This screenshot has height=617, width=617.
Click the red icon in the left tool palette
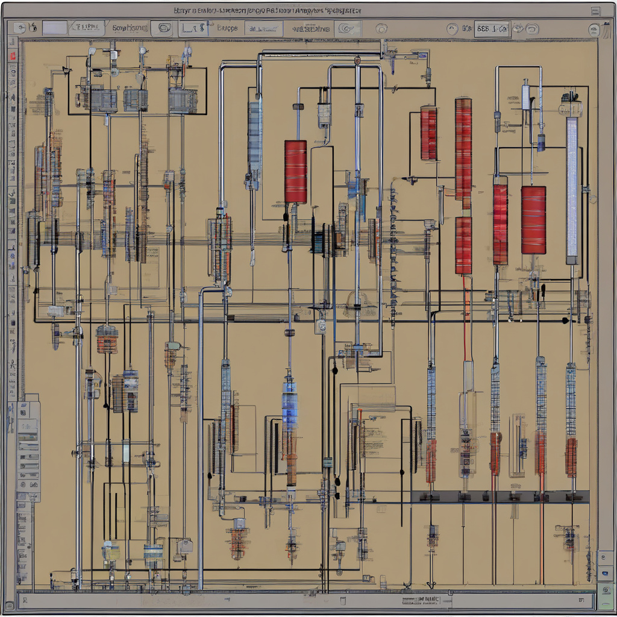pos(11,55)
